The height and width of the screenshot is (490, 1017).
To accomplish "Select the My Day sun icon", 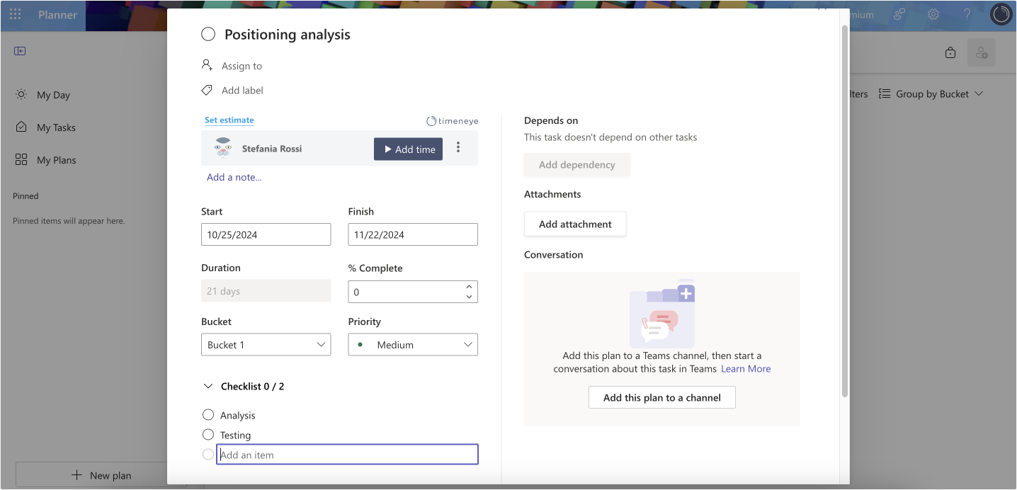I will point(21,94).
